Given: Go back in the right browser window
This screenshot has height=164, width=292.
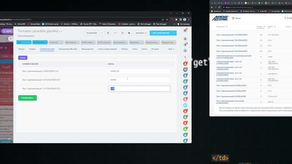Looking at the screenshot, I should pyautogui.click(x=212, y=7).
